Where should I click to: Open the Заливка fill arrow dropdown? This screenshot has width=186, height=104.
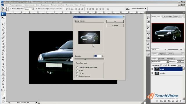pyautogui.click(x=183, y=65)
